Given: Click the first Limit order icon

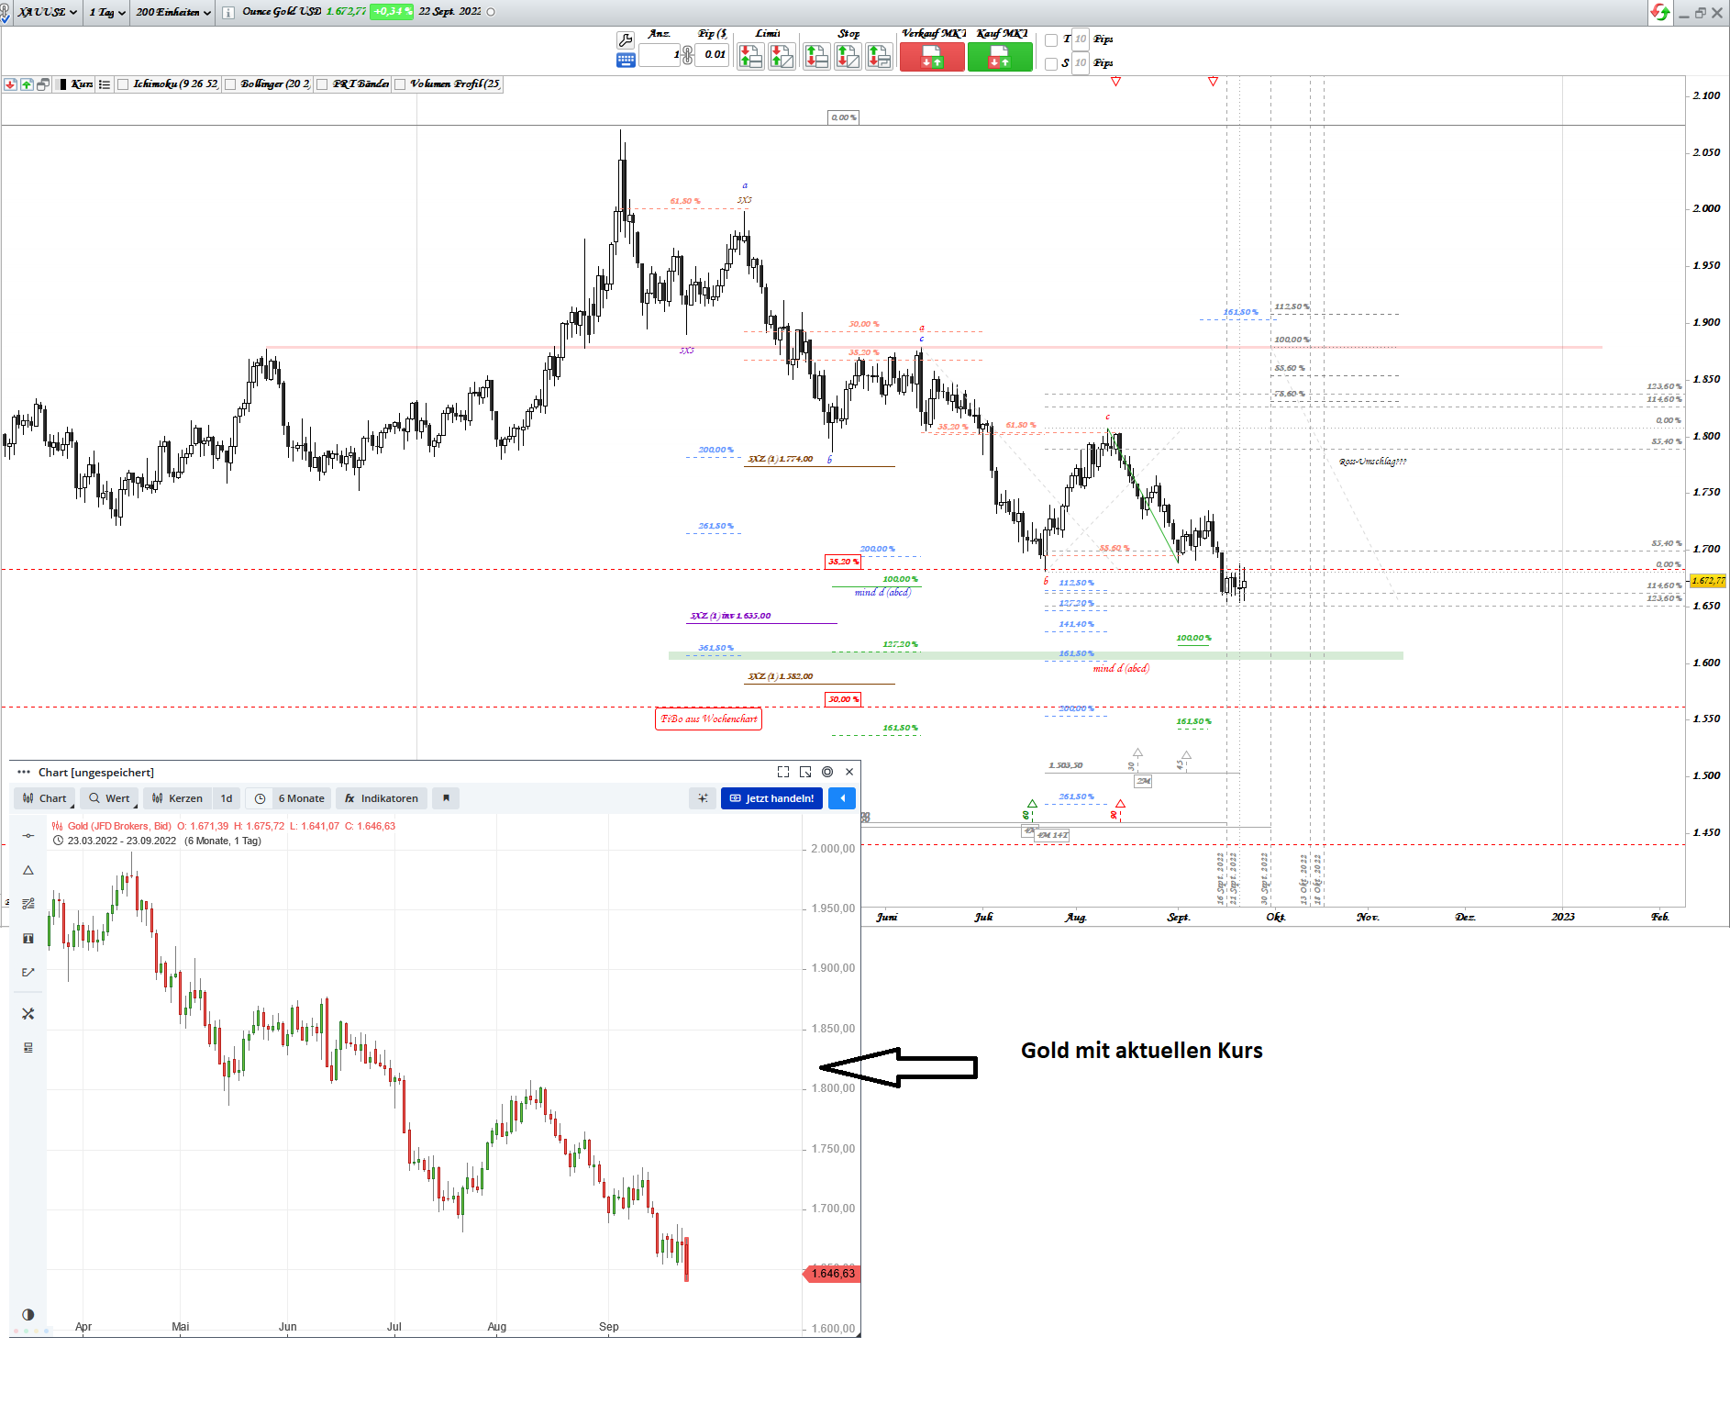Looking at the screenshot, I should click(750, 57).
